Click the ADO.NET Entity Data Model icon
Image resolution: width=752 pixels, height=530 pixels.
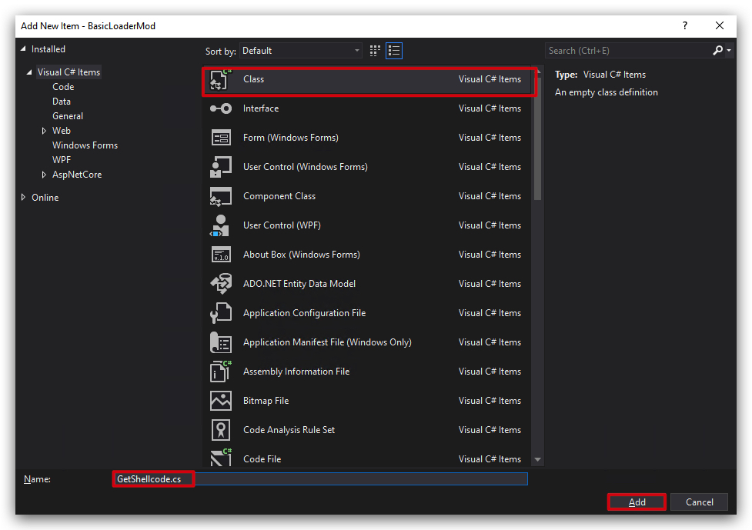click(221, 284)
